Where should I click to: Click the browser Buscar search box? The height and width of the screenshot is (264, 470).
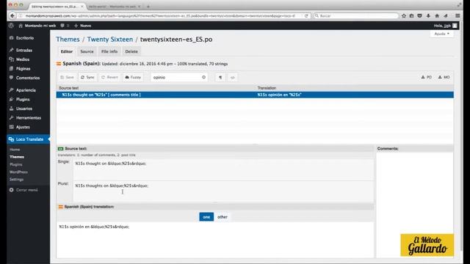click(356, 16)
